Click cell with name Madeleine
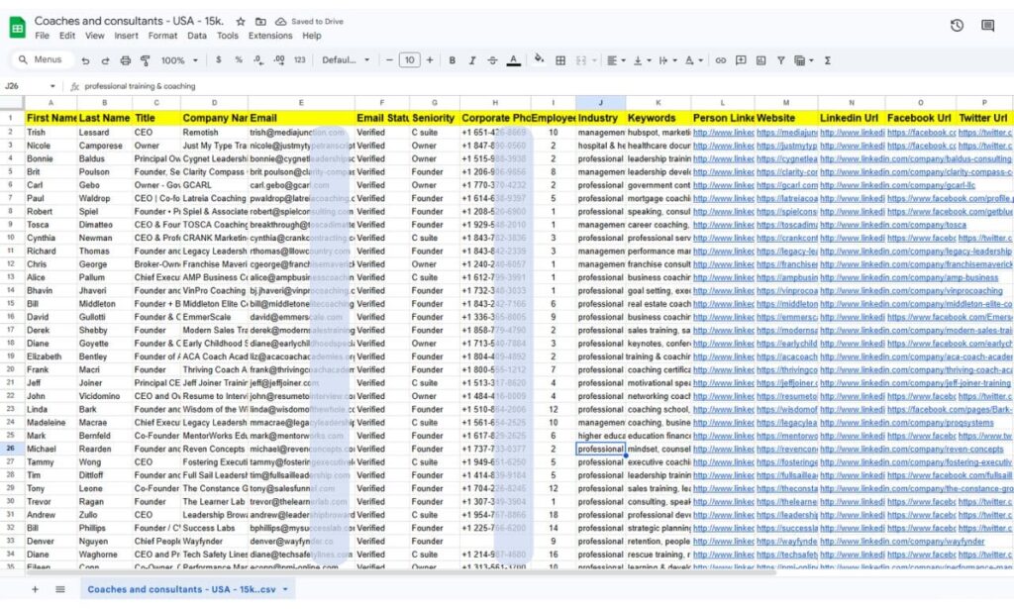The width and height of the screenshot is (1014, 609). coord(51,422)
